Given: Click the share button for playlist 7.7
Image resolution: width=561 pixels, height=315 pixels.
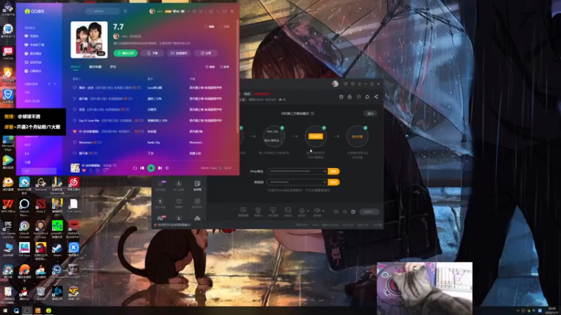Looking at the screenshot, I should [x=205, y=53].
